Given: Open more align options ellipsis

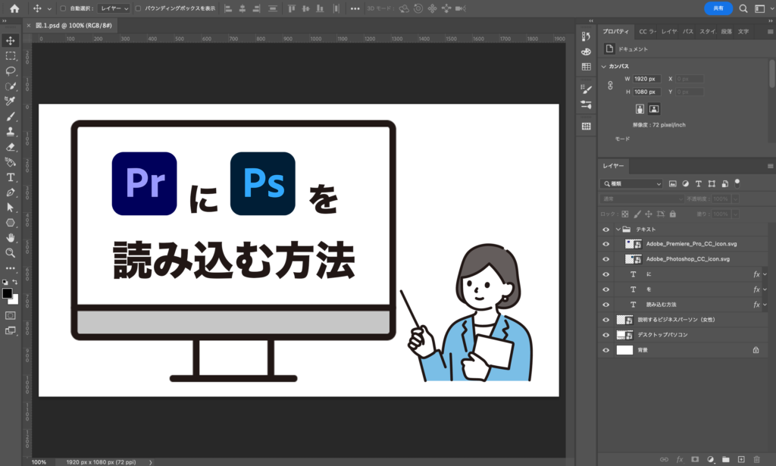Looking at the screenshot, I should [355, 8].
